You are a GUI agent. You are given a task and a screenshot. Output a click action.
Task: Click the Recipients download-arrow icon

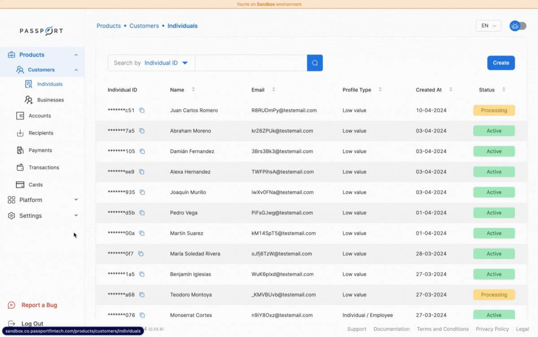[x=20, y=133]
